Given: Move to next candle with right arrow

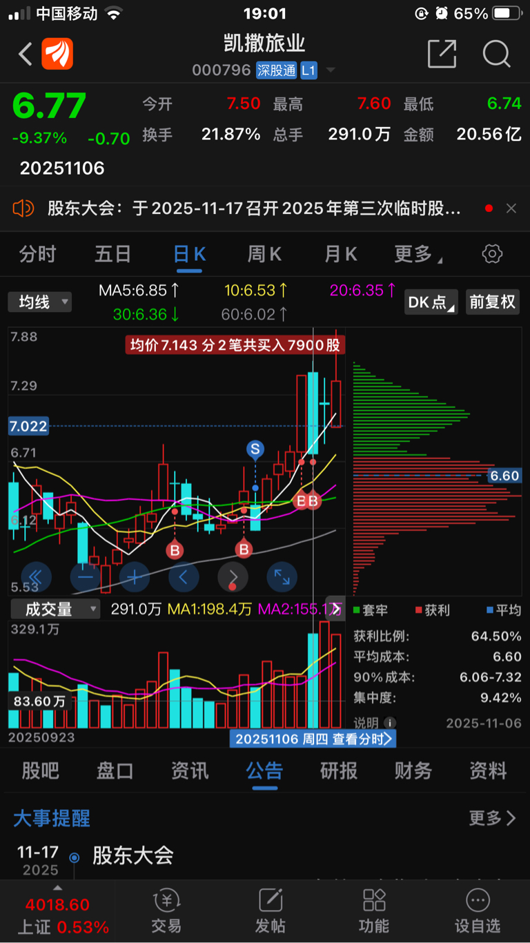Looking at the screenshot, I should (233, 577).
